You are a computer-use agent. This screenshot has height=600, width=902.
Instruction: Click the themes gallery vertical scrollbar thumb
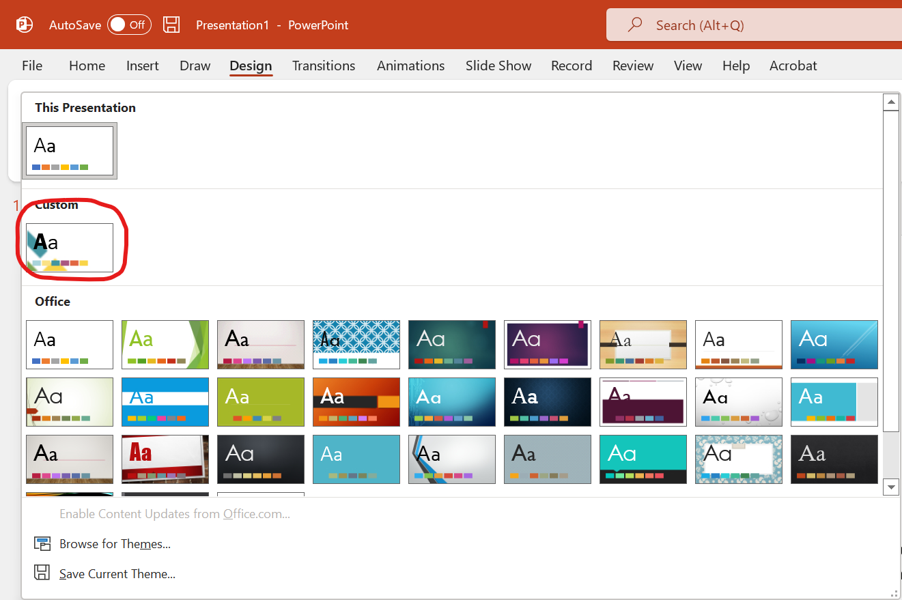coord(891,271)
